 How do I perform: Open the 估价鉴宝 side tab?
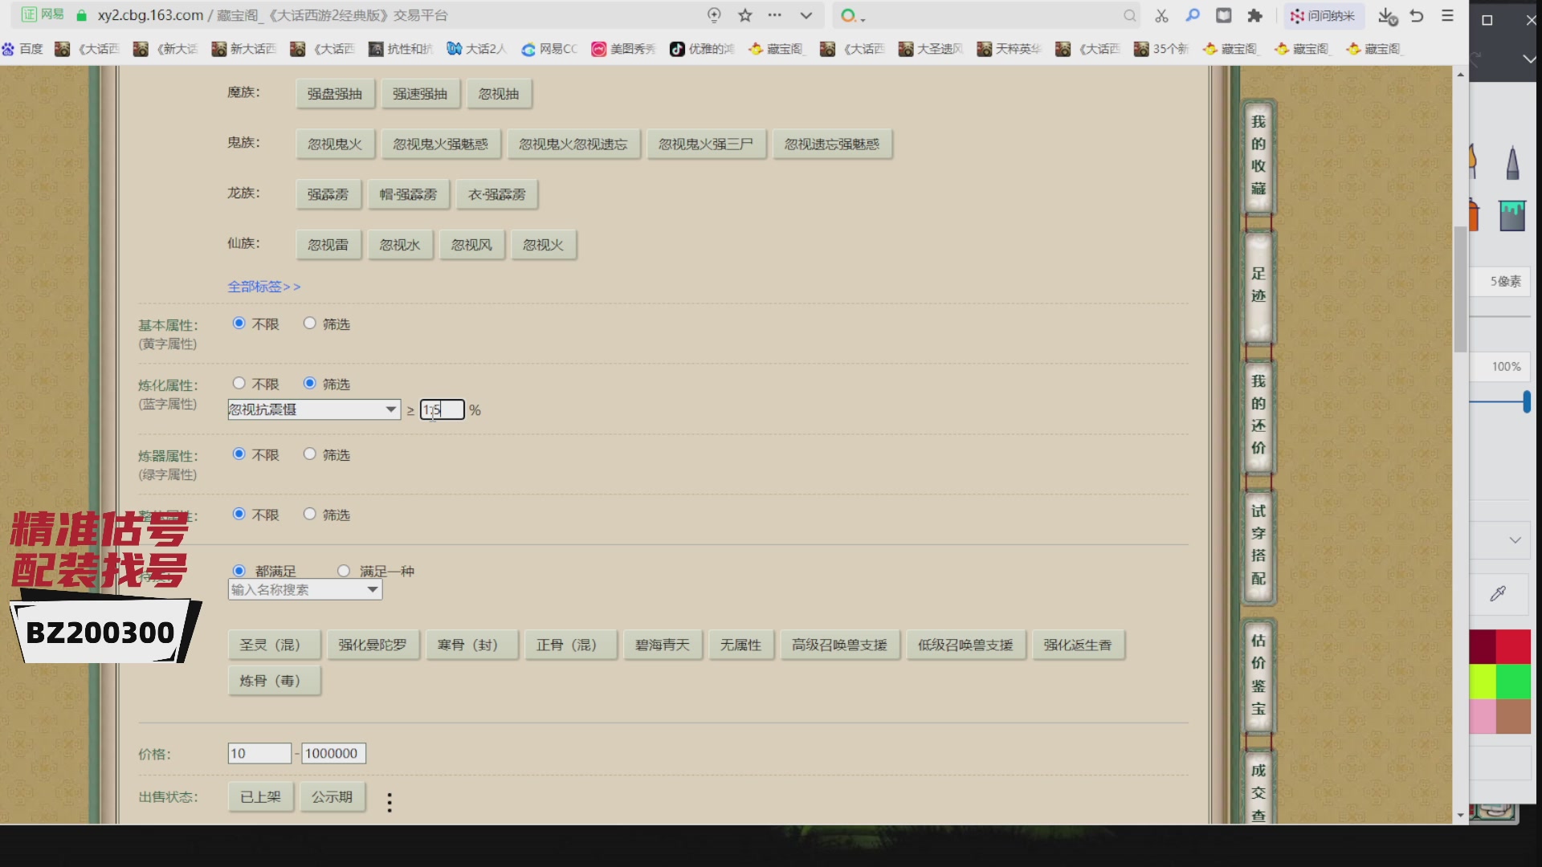pyautogui.click(x=1258, y=674)
